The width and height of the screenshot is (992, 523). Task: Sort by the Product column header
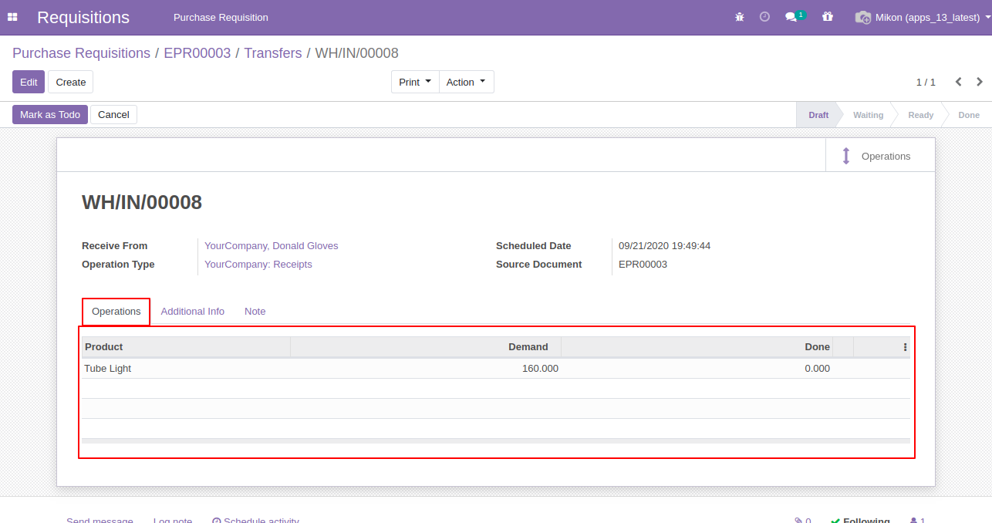[185, 347]
